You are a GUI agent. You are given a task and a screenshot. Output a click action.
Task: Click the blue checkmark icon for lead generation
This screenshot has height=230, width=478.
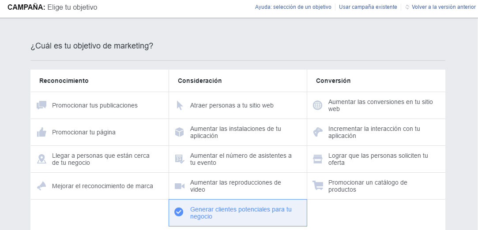(x=179, y=212)
